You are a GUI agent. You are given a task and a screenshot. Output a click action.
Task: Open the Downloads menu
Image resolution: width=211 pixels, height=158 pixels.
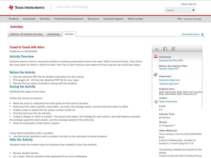point(29,19)
